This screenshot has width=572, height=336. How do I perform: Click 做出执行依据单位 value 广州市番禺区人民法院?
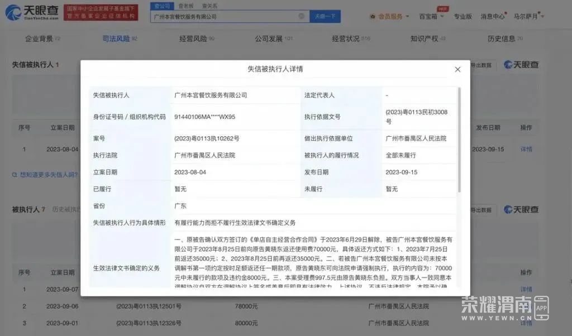416,138
